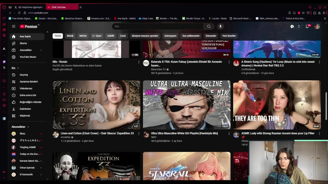
Task: Click the Ara search field
Action: [x=158, y=26]
